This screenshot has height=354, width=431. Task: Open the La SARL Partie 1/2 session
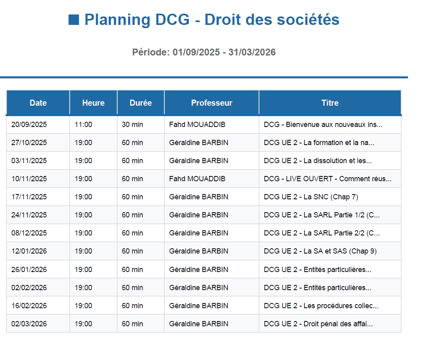click(x=321, y=215)
